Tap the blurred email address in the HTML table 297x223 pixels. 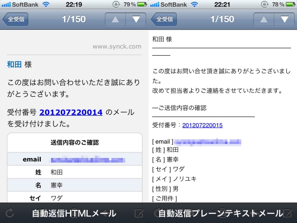pyautogui.click(x=87, y=159)
